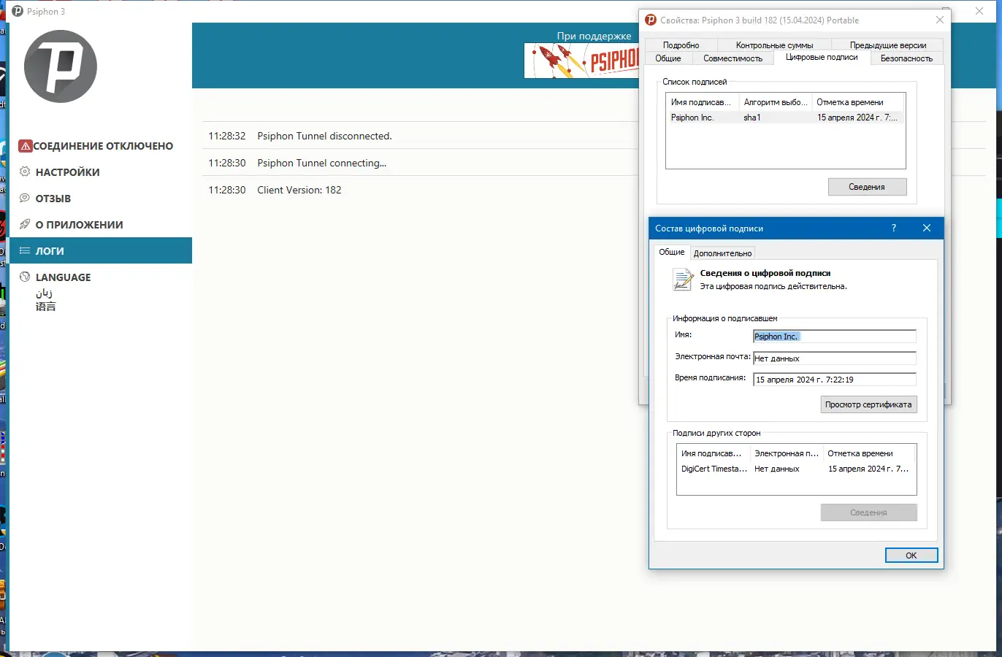Close the Psiphon 3 main window
This screenshot has height=657, width=1002.
[x=979, y=11]
